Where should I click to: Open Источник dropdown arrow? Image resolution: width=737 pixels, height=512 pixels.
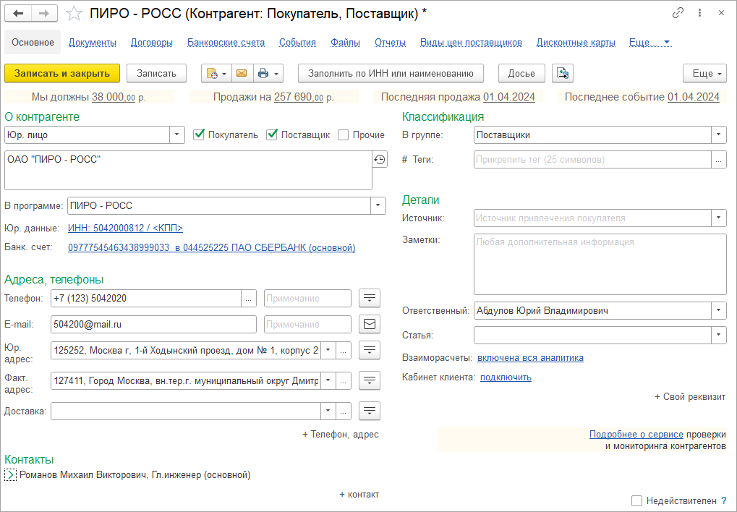coord(719,218)
